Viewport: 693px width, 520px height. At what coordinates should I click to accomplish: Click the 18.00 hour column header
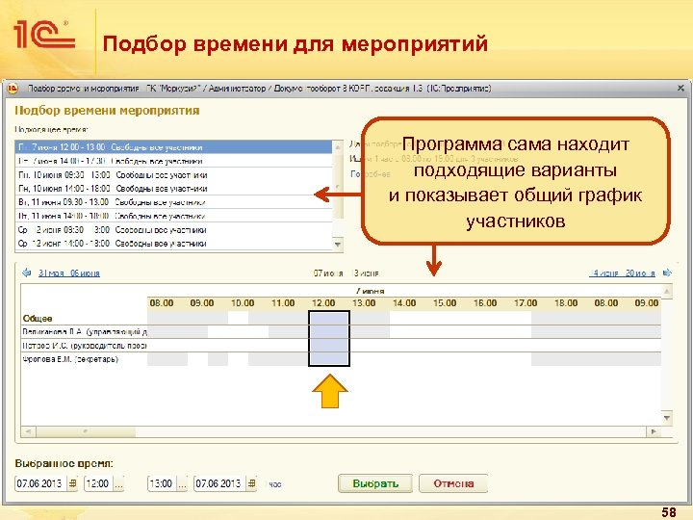pos(566,303)
